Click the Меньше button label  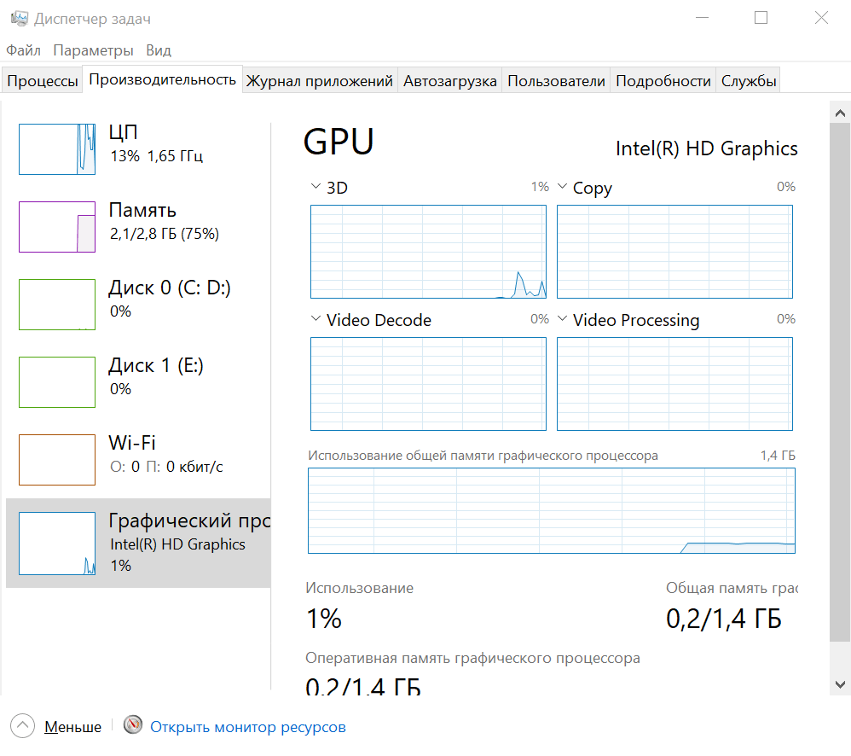click(72, 727)
